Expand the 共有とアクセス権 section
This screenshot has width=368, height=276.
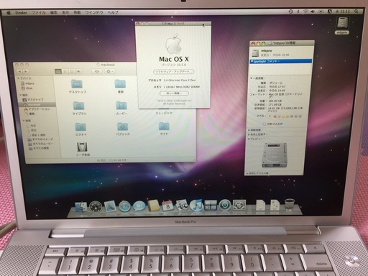coord(247,173)
